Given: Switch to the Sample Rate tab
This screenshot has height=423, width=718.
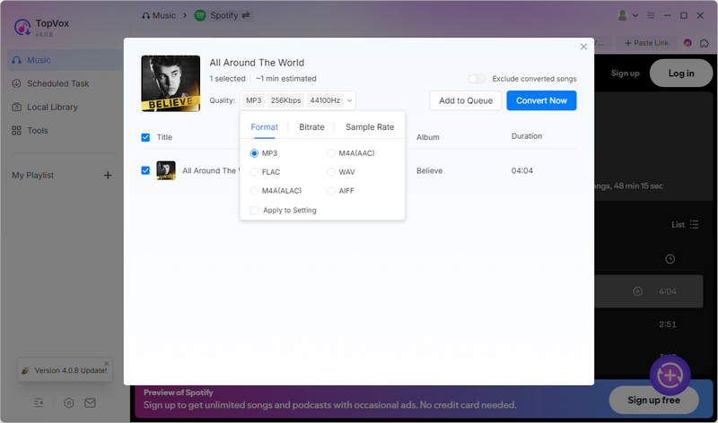Looking at the screenshot, I should (370, 127).
